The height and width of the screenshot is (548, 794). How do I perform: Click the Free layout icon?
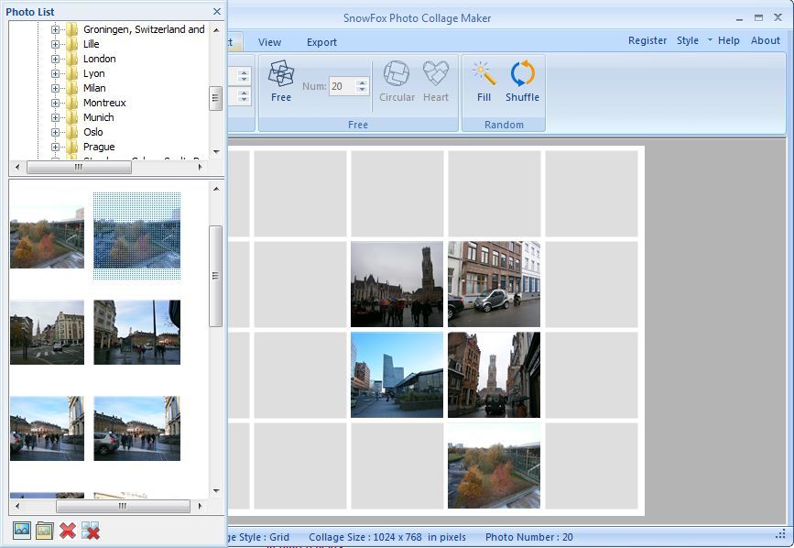pyautogui.click(x=281, y=81)
